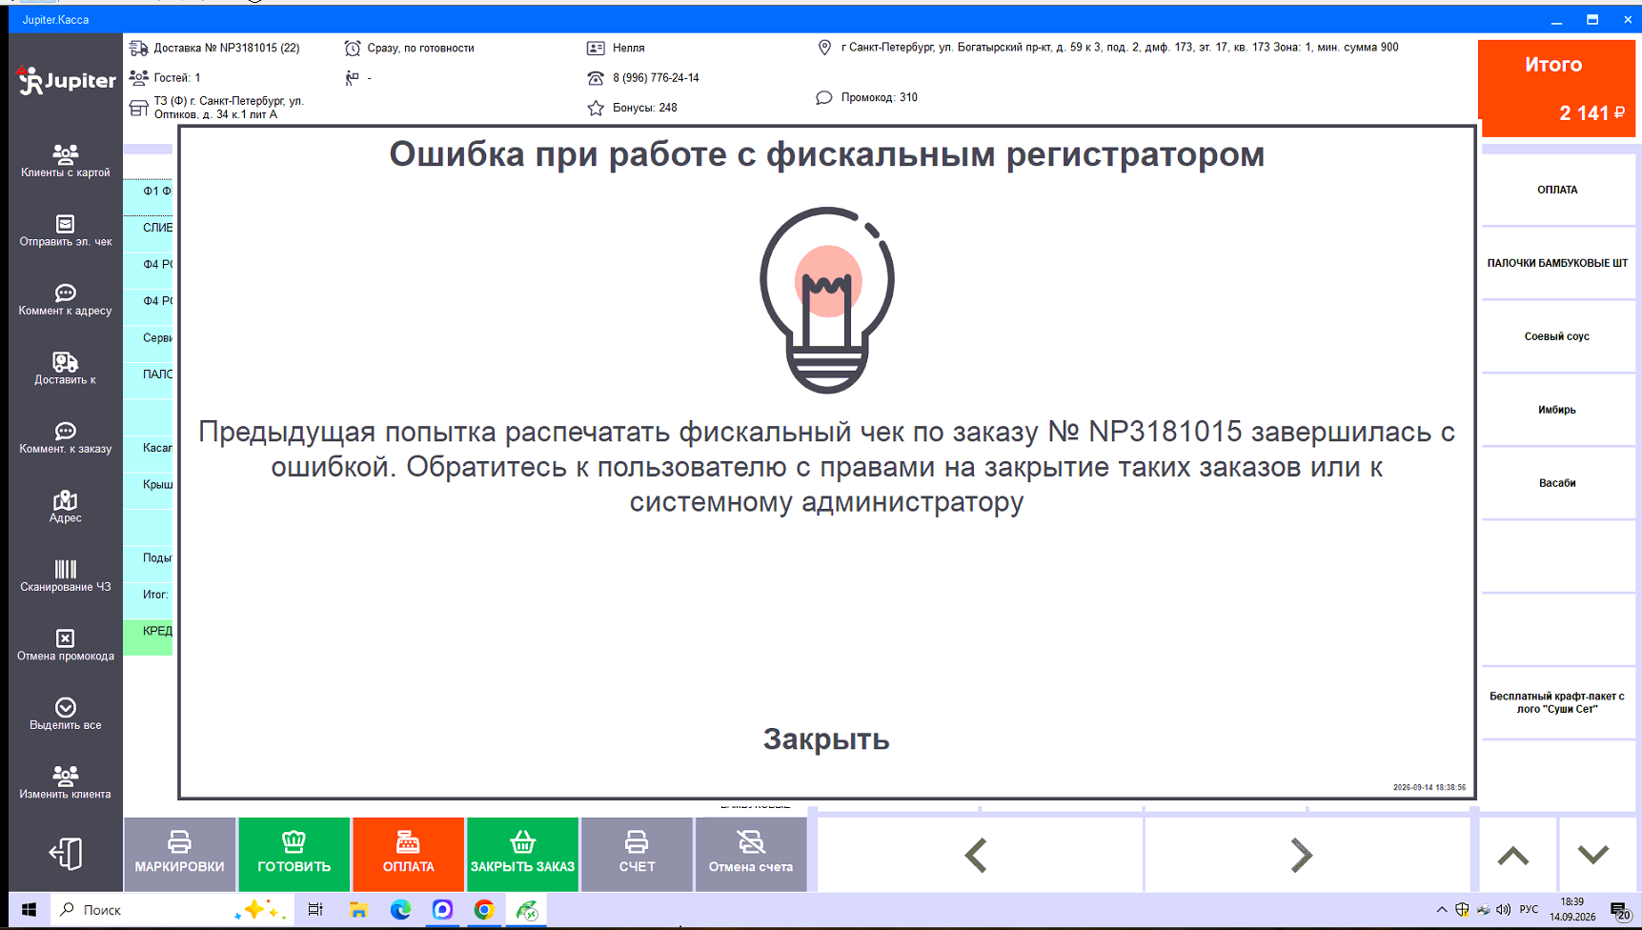
Task: Click the МАРКИРОВКИ button
Action: pyautogui.click(x=179, y=854)
